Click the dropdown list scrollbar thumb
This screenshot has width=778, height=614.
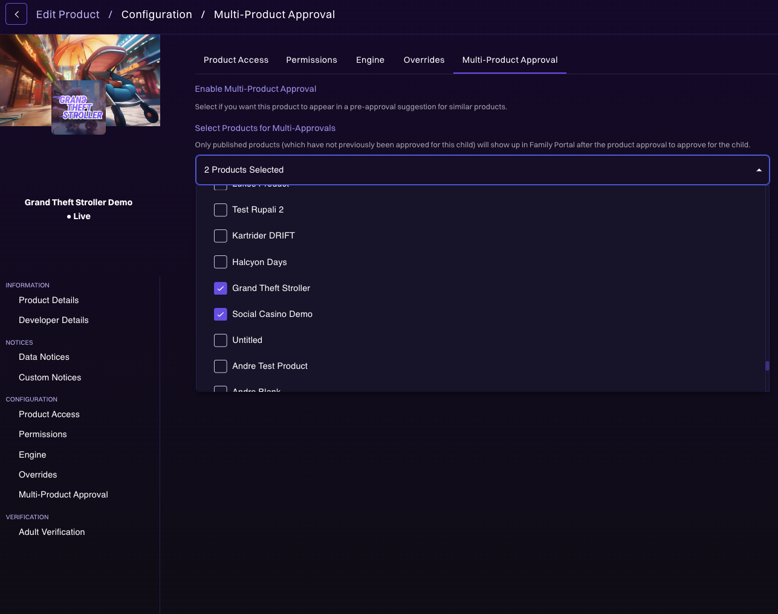pyautogui.click(x=767, y=366)
